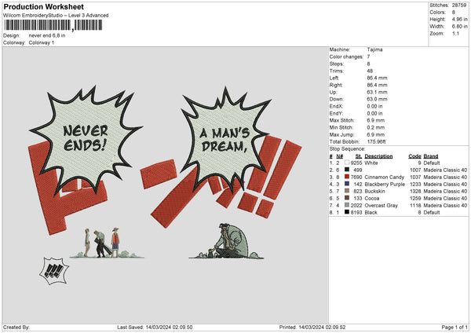The height and width of the screenshot is (333, 471).
Task: Click the Zoom value 1:1
Action: [455, 33]
